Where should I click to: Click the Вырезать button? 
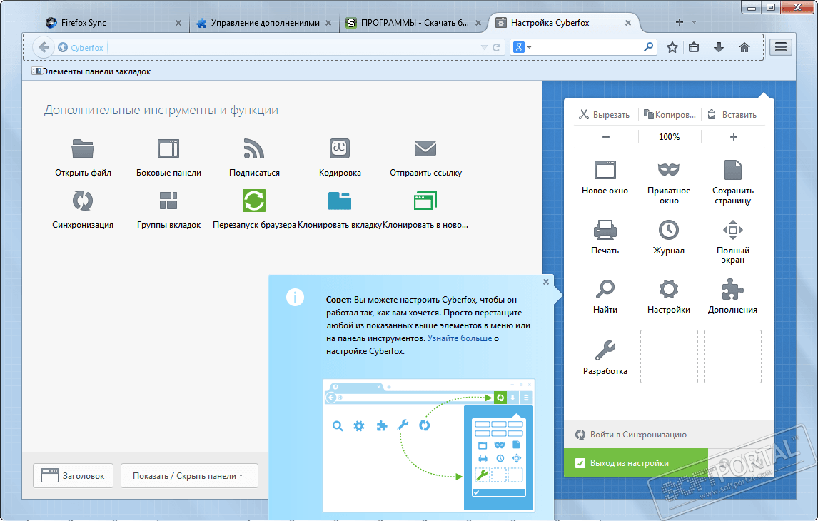[604, 115]
